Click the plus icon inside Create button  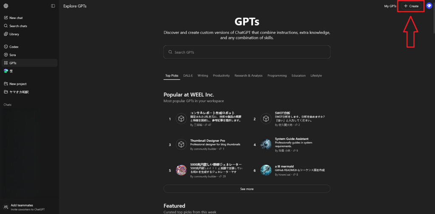coord(406,6)
